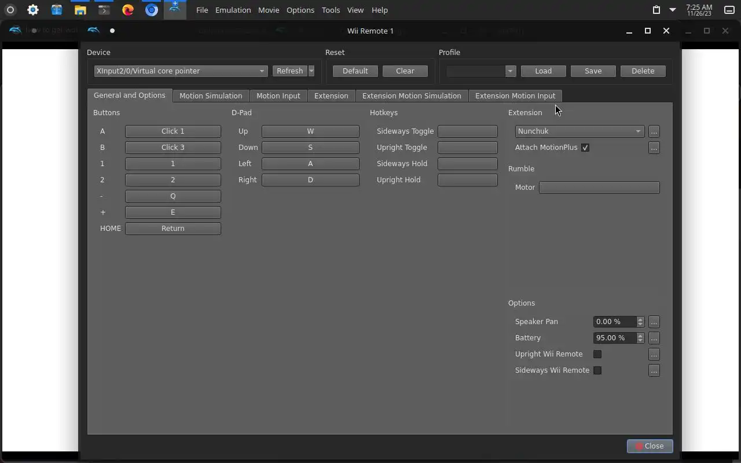Rebind the HOME button mapped to Return
This screenshot has width=741, height=463.
click(173, 229)
